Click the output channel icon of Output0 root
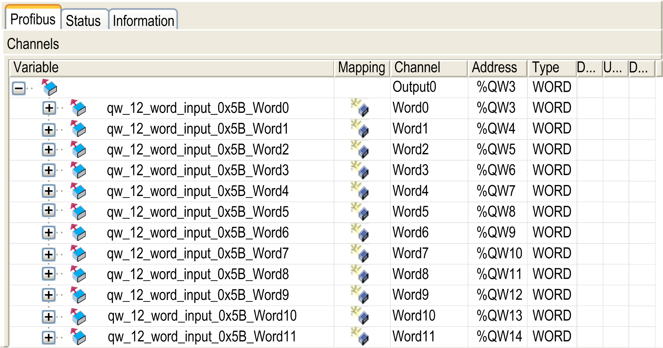 click(49, 87)
